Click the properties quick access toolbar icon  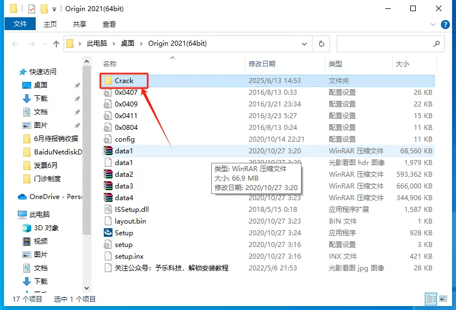coord(32,9)
